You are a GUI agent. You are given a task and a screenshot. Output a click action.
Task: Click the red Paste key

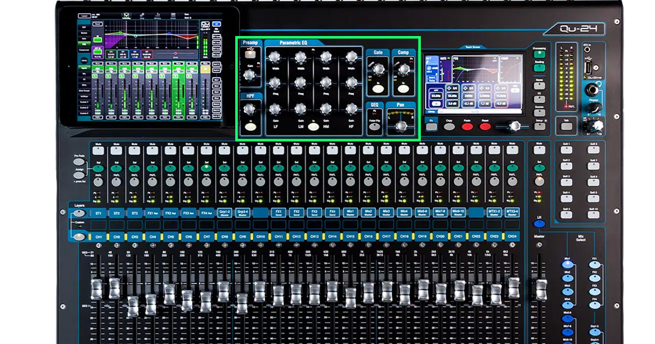coord(467,127)
